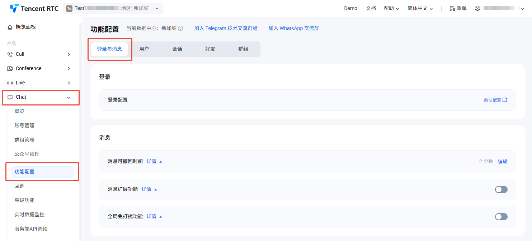Image resolution: width=532 pixels, height=241 pixels.
Task: Enable the 全局免打扰功能 switch
Action: click(x=501, y=217)
